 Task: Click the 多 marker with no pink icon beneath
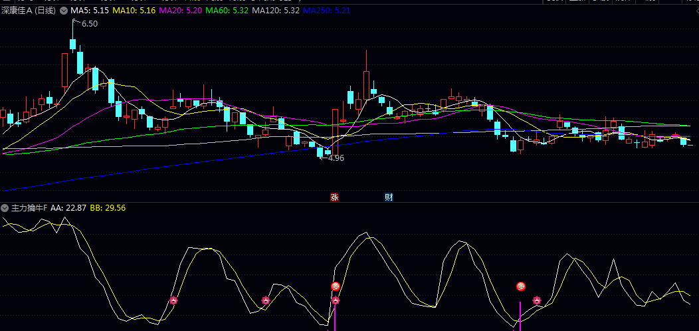pos(521,286)
